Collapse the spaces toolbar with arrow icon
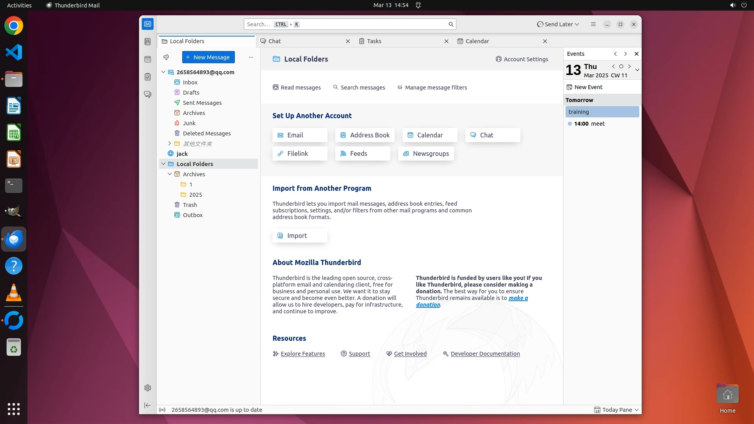 148,405
